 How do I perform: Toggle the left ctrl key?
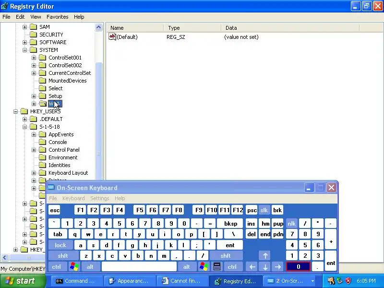[57, 267]
